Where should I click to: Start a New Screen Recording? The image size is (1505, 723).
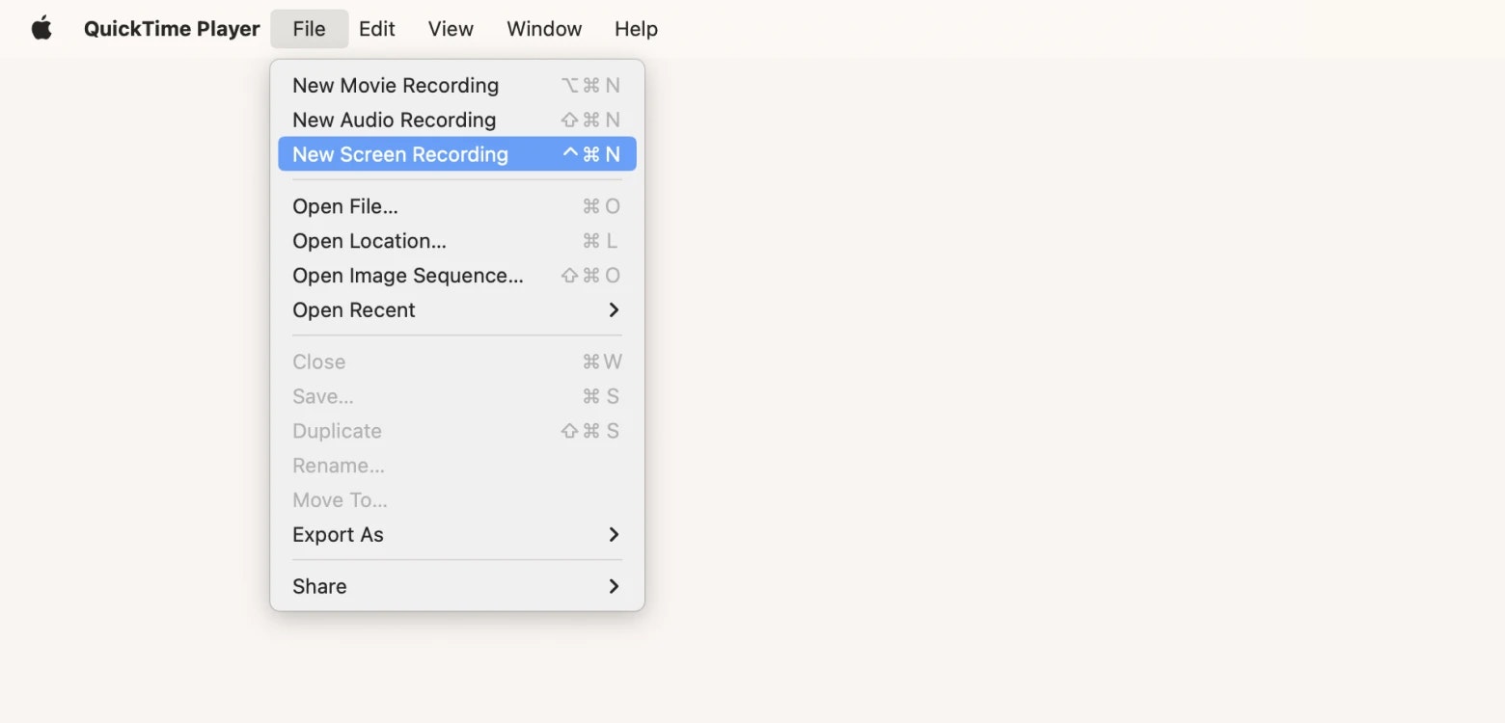(x=457, y=154)
